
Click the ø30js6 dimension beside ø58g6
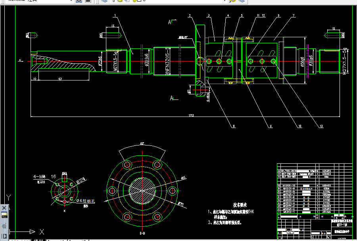click(x=311, y=61)
